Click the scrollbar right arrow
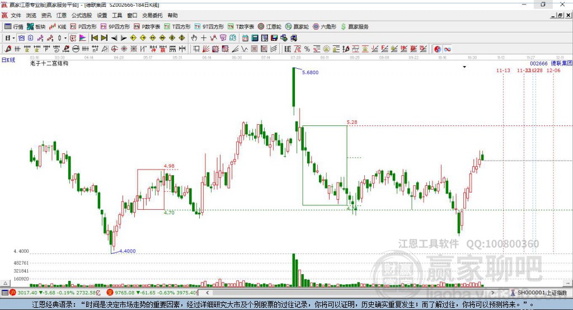This screenshot has width=573, height=310. pyautogui.click(x=492, y=293)
